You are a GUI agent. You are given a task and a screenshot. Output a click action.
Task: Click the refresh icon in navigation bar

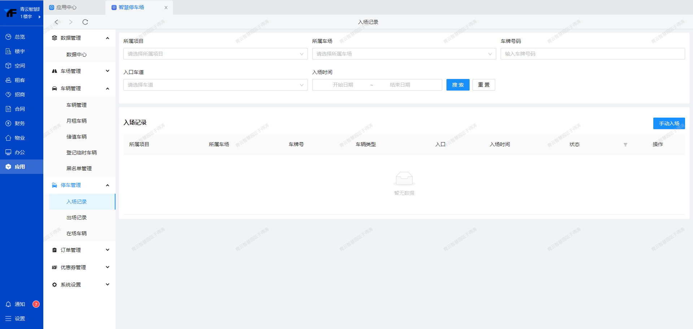[85, 22]
